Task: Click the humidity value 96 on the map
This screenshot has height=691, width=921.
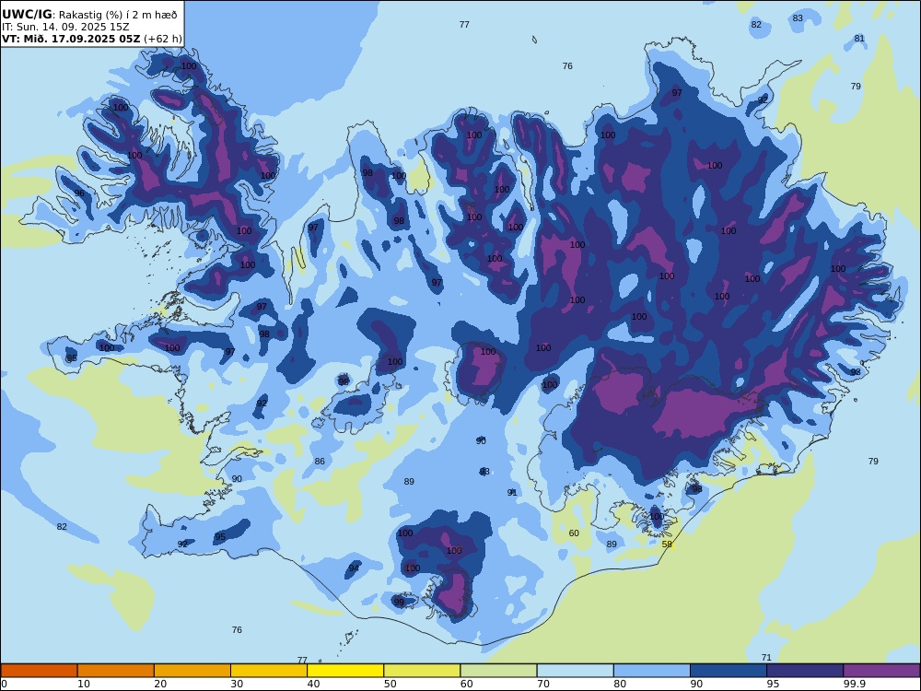Action: pyautogui.click(x=79, y=193)
